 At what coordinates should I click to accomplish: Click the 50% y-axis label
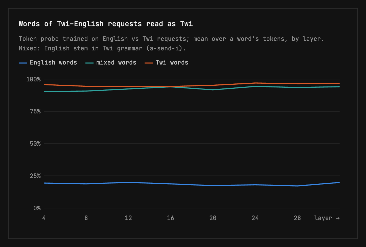point(35,144)
